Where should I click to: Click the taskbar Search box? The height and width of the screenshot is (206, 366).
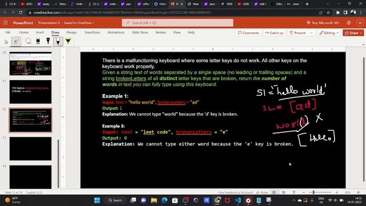(116, 200)
